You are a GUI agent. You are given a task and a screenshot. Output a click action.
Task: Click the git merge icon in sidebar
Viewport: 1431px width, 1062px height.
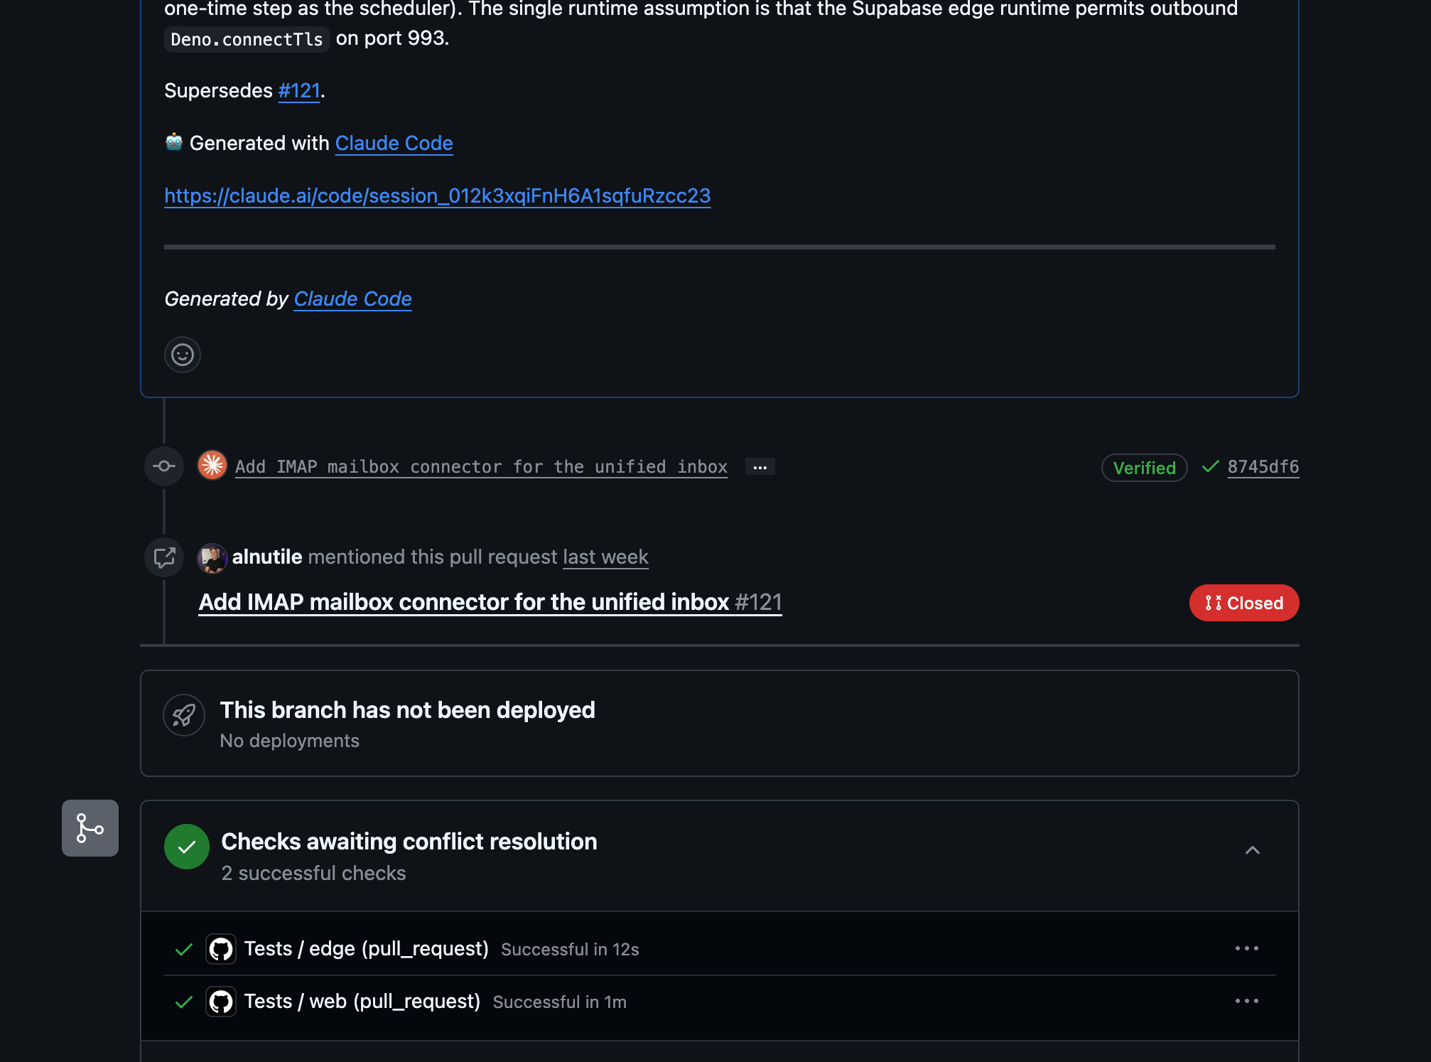click(90, 828)
